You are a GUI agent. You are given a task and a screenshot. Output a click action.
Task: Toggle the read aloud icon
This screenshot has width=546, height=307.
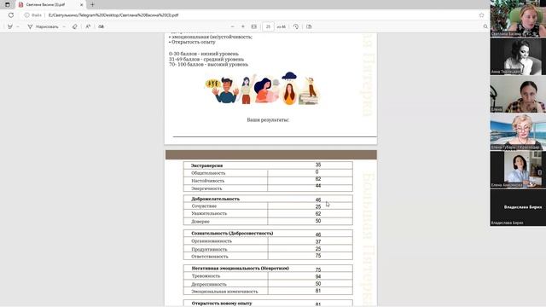point(88,26)
